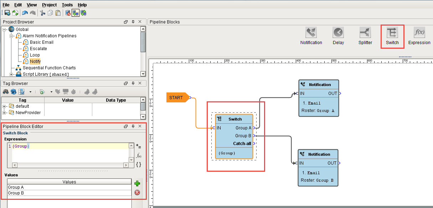Open the Project menu
The image size is (433, 208).
(49, 5)
